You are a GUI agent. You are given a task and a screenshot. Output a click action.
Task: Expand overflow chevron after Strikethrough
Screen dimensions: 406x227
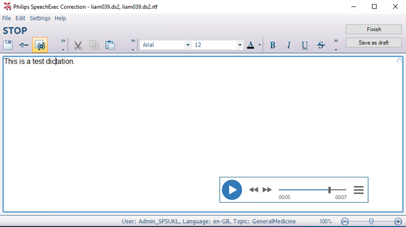(336, 44)
